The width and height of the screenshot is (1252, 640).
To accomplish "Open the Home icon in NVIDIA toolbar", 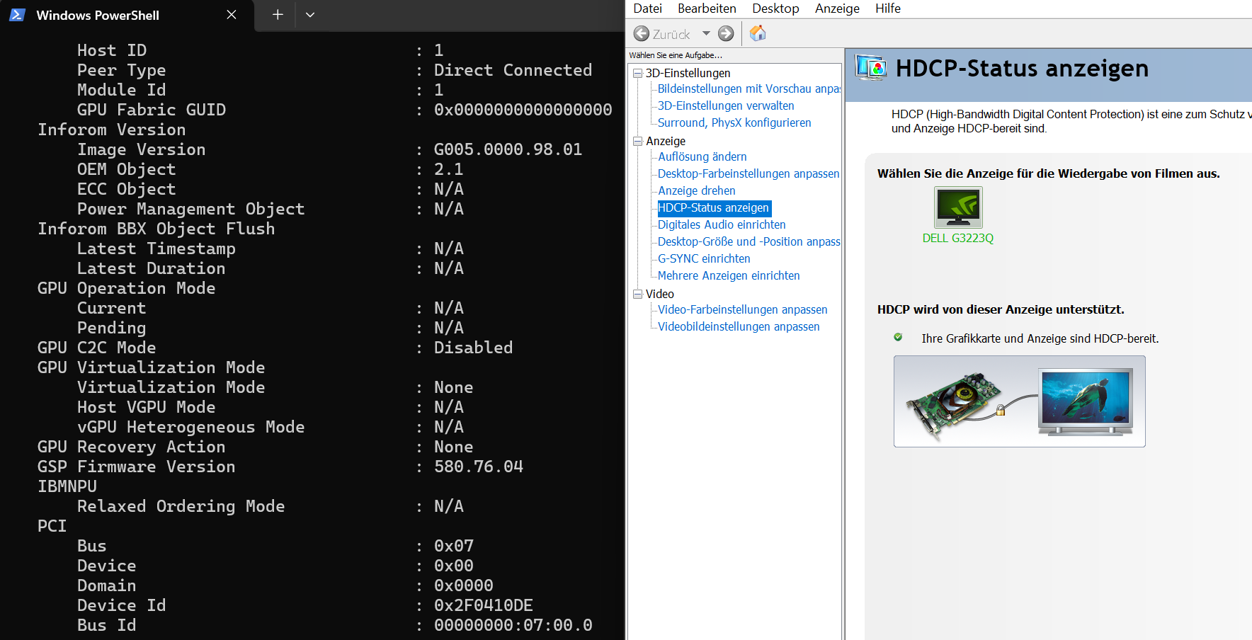I will coord(758,33).
